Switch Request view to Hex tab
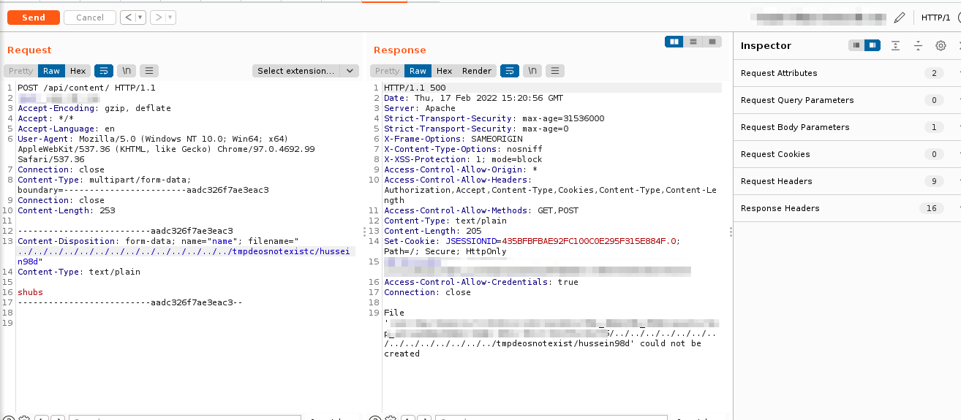 [x=78, y=71]
